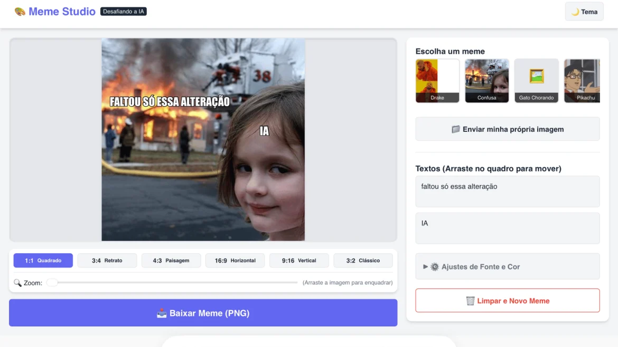This screenshot has height=347, width=618.
Task: Expand the Ajustes de Fonte e Cor section
Action: [x=508, y=266]
